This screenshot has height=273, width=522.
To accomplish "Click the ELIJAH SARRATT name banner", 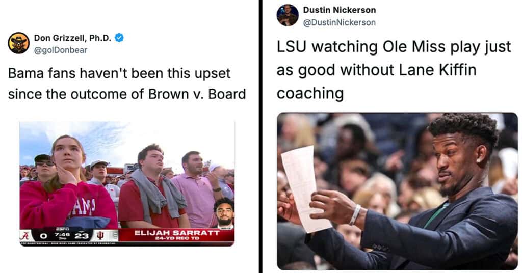I will click(x=177, y=233).
